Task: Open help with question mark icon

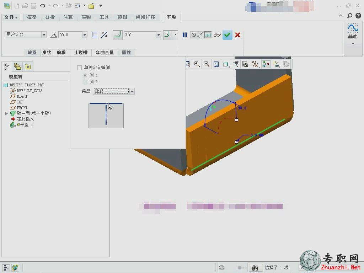Action: tap(358, 16)
